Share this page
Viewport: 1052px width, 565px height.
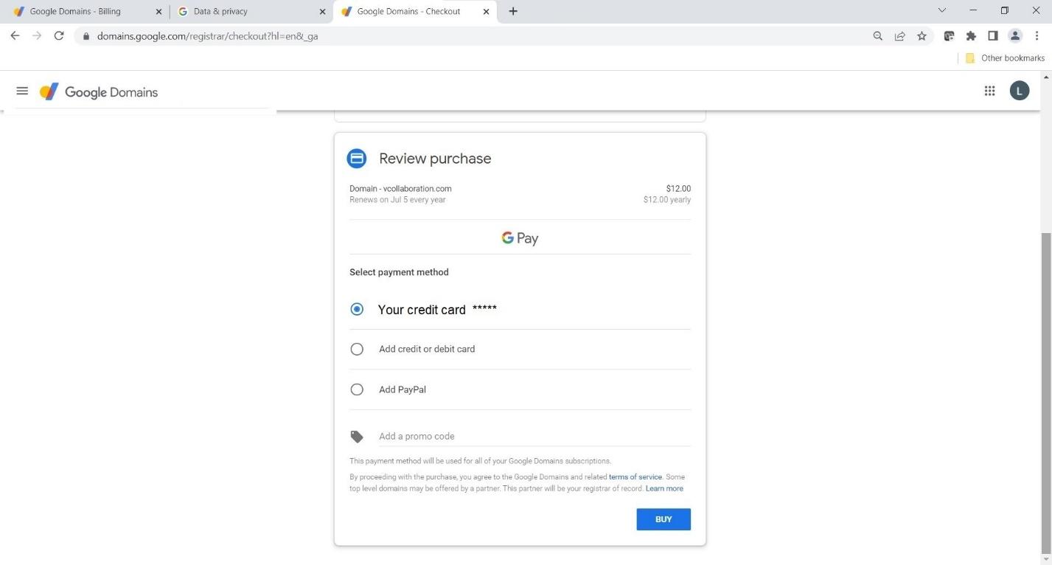[x=899, y=35]
